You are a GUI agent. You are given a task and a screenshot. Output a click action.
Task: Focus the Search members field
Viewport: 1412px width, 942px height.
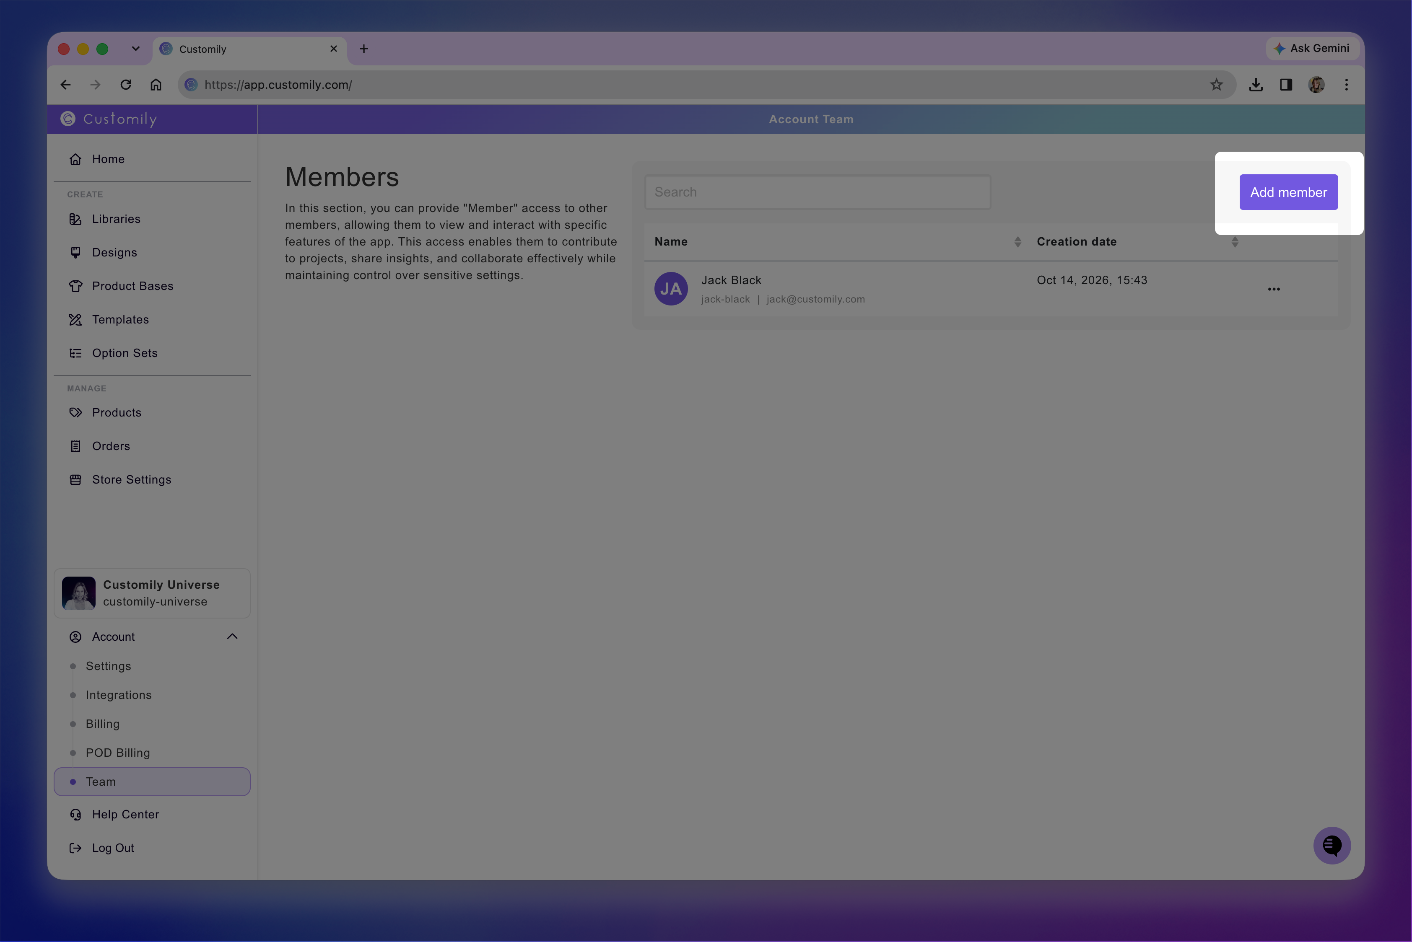(818, 192)
